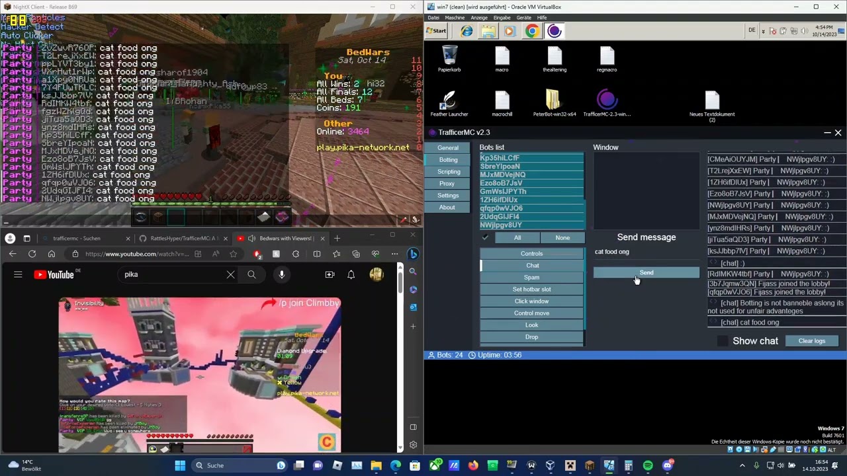Open Discord from Windows taskbar
This screenshot has width=847, height=476.
[x=667, y=465]
